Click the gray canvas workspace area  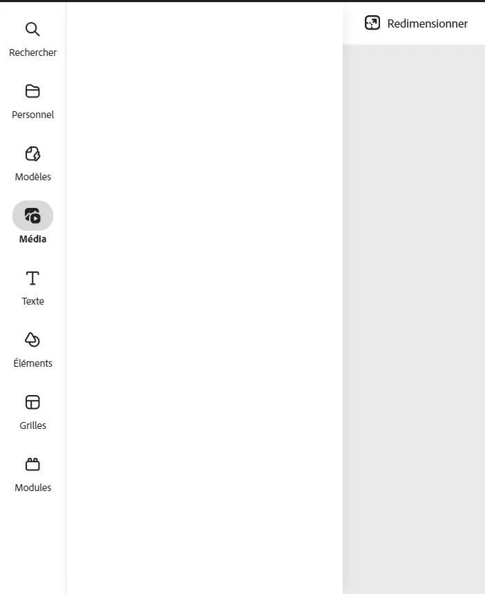414,319
